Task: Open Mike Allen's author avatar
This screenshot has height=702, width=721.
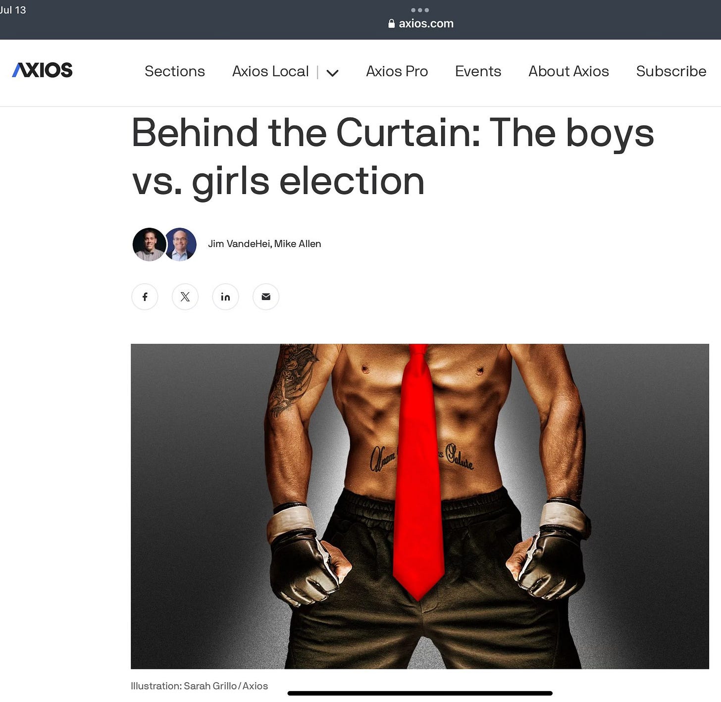Action: [181, 244]
